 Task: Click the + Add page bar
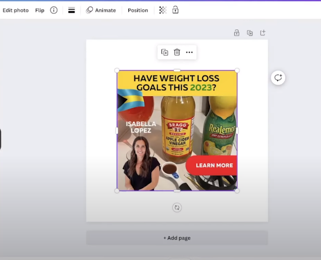(x=177, y=238)
